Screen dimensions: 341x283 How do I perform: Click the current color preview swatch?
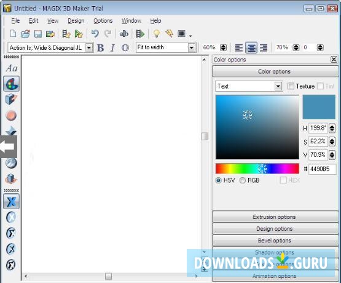tap(319, 107)
